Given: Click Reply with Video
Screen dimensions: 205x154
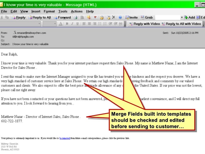Looking at the screenshot, I should pos(145,24).
